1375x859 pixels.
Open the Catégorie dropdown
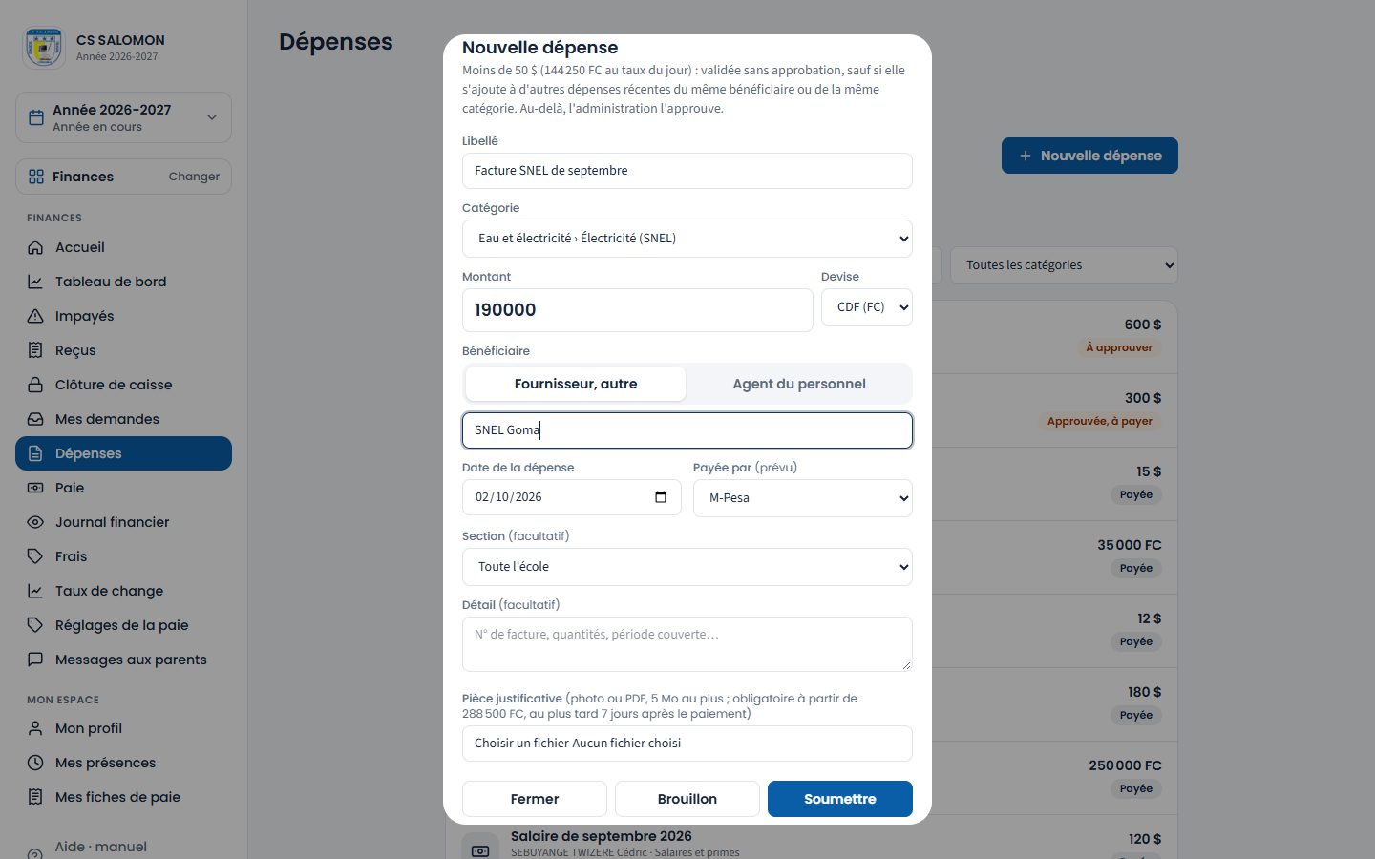point(687,239)
